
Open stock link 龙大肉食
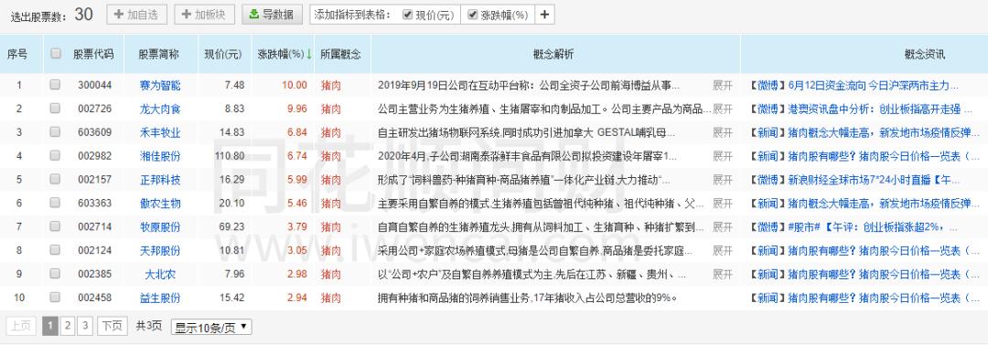click(160, 109)
